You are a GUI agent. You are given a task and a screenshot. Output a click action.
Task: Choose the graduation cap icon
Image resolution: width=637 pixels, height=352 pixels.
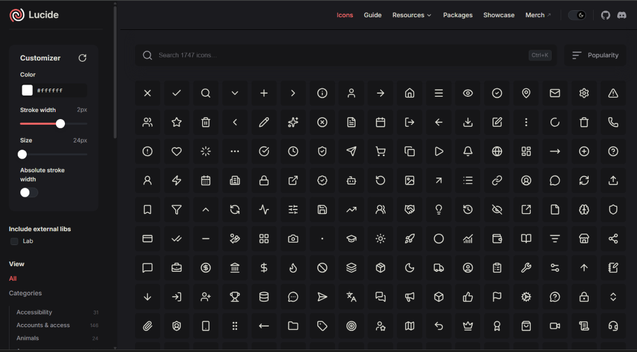coord(352,239)
